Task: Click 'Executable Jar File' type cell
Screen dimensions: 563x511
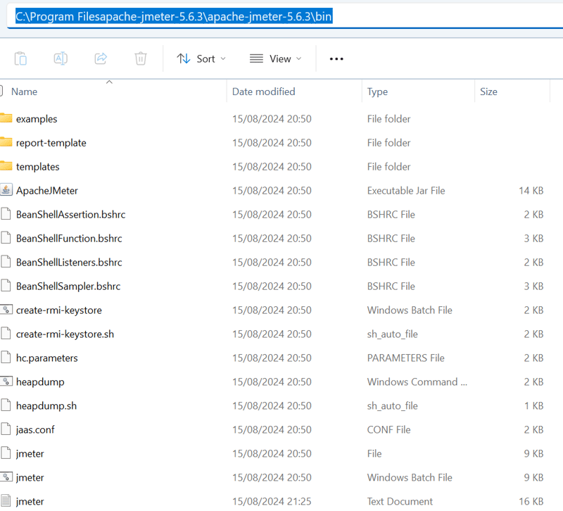Action: tap(406, 191)
